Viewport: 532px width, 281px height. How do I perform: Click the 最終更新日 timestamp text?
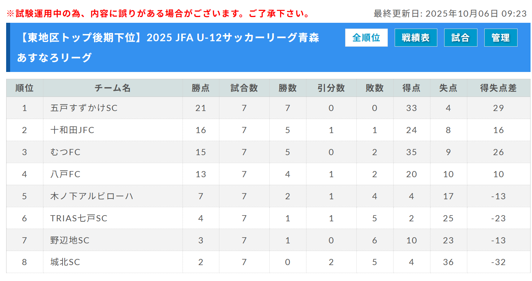click(x=450, y=14)
